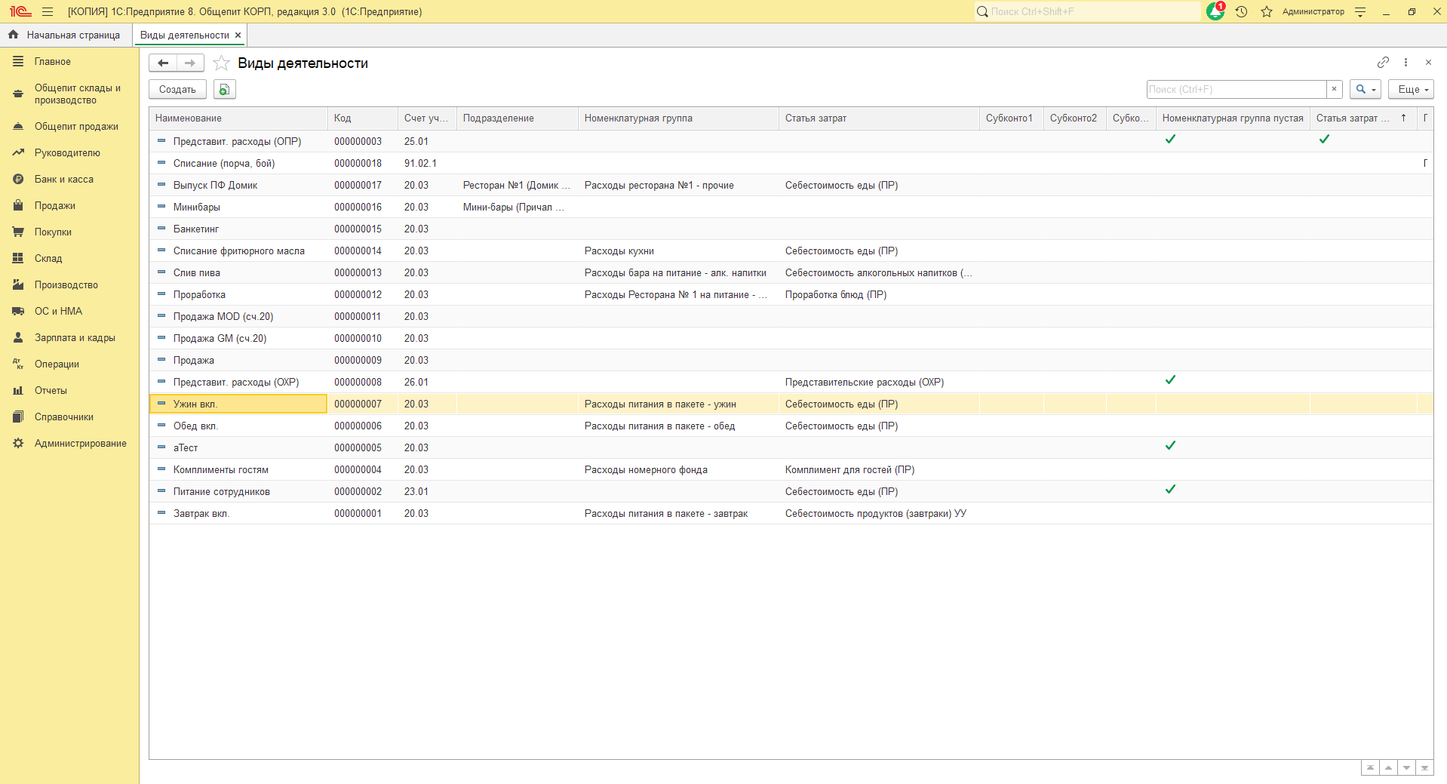Toggle Номенклатурная группа пустая check for Питание сотрудников
The width and height of the screenshot is (1447, 784).
coord(1170,490)
